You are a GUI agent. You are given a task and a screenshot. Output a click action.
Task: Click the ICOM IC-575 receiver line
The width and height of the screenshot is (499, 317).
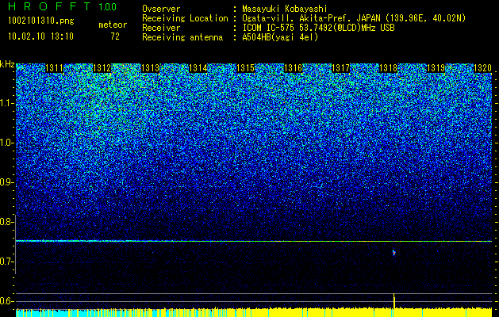(x=318, y=28)
